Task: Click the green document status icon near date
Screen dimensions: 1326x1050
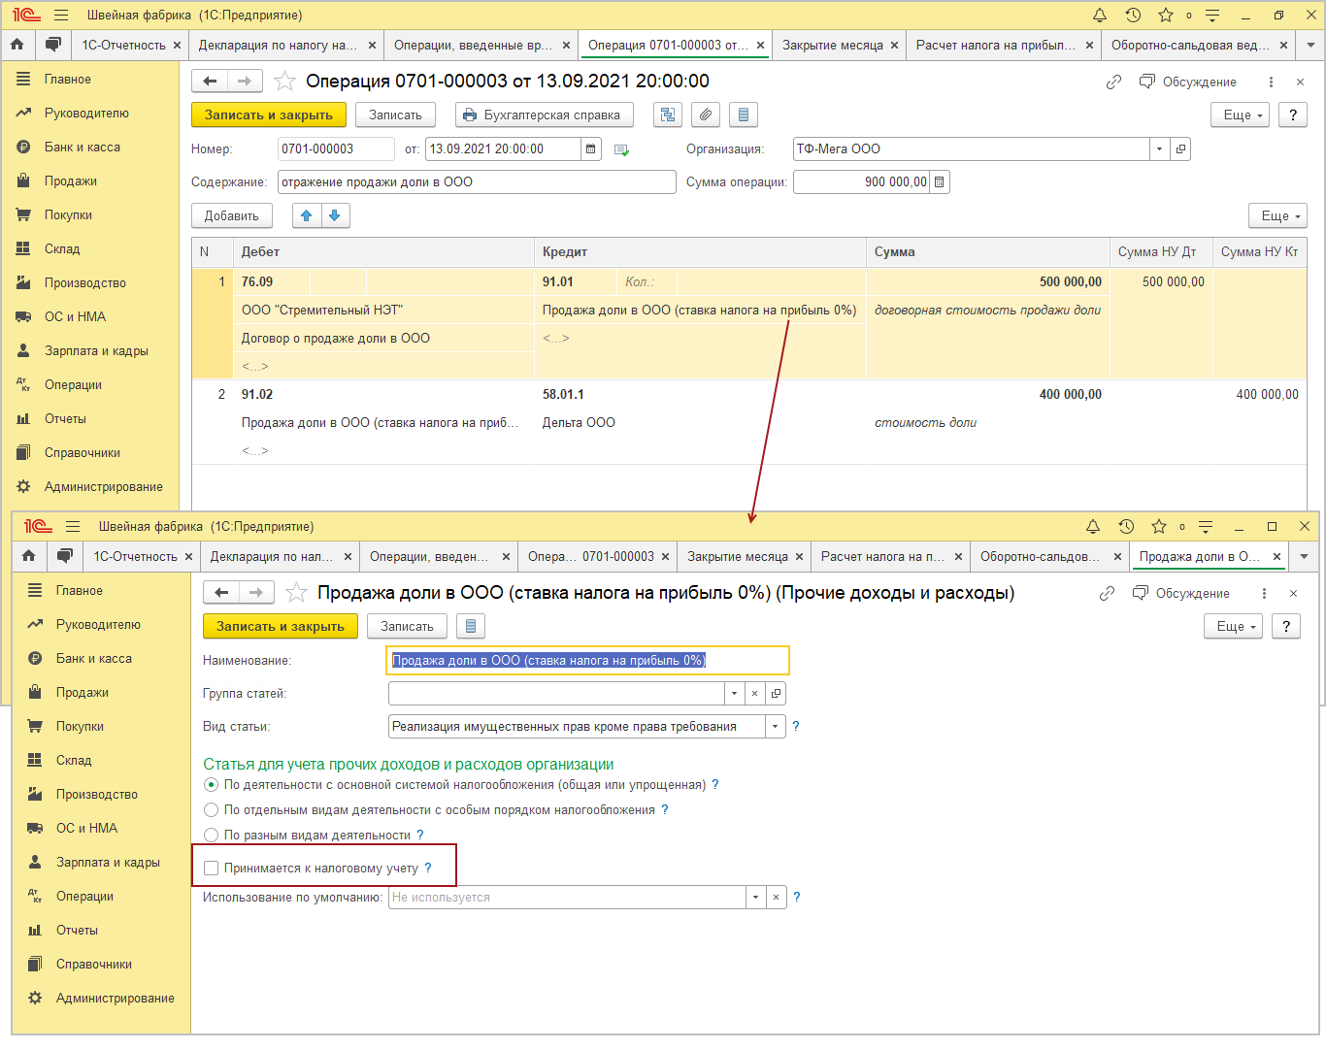Action: (622, 149)
